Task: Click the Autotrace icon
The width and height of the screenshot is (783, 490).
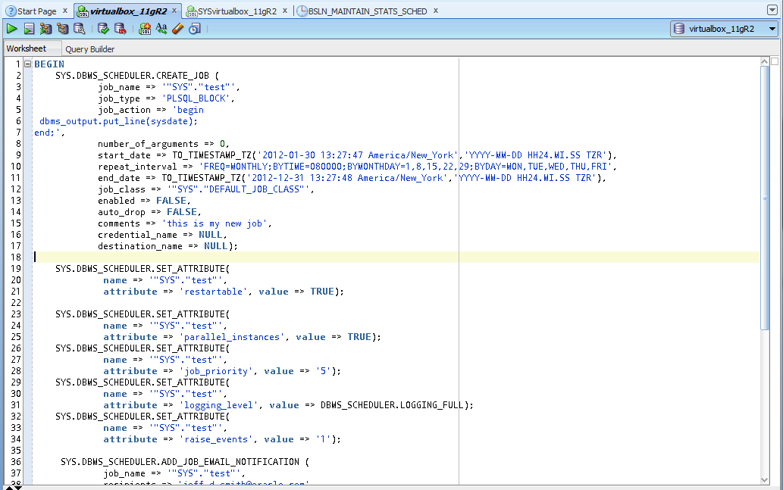Action: [x=62, y=29]
